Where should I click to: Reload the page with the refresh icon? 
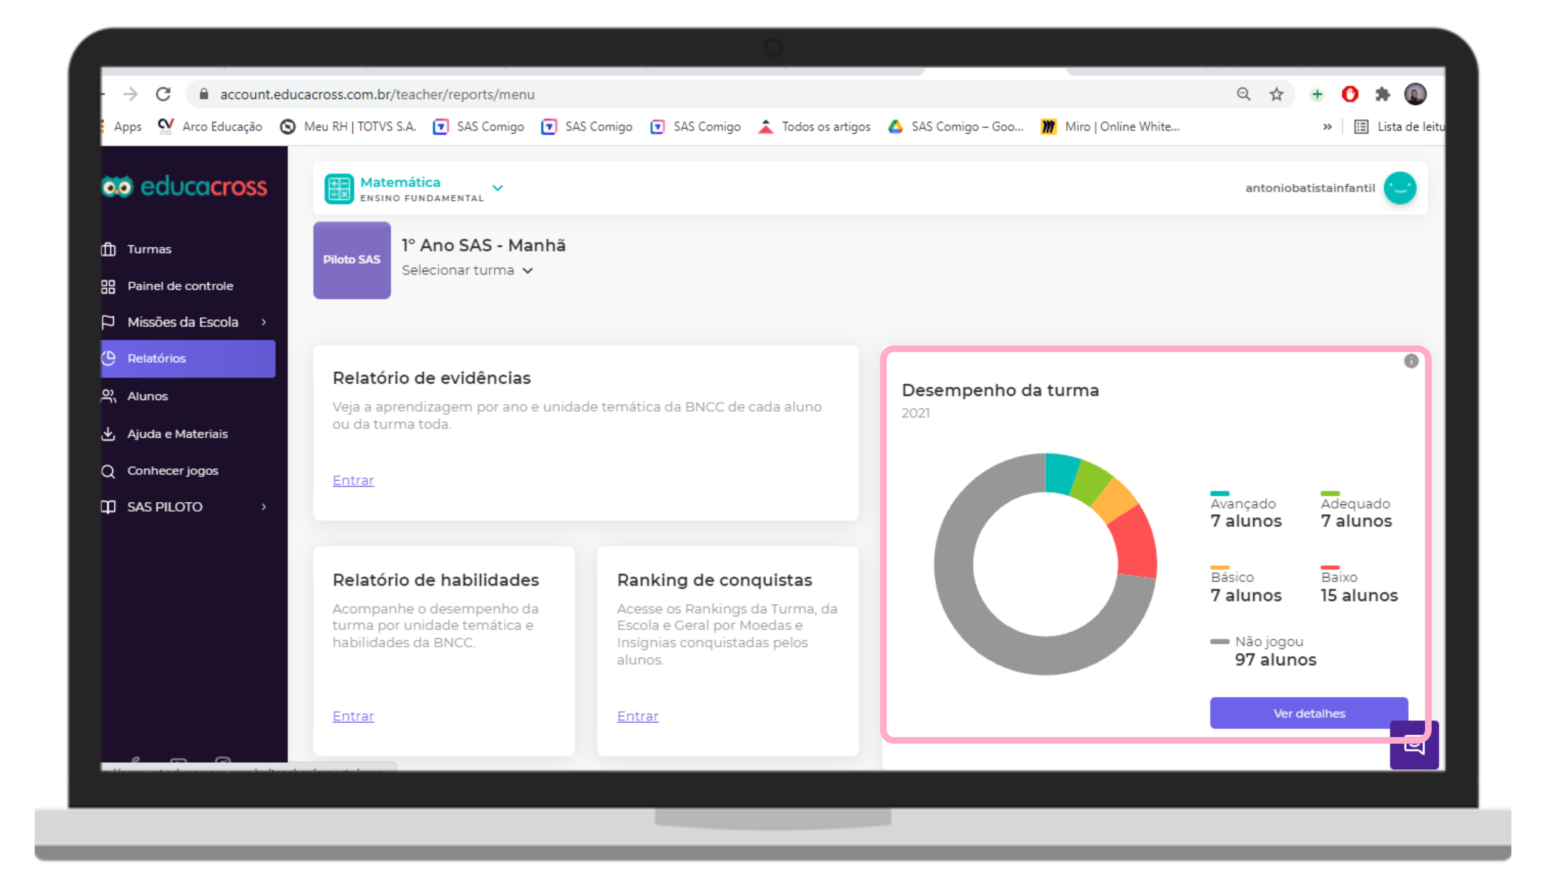pyautogui.click(x=163, y=94)
